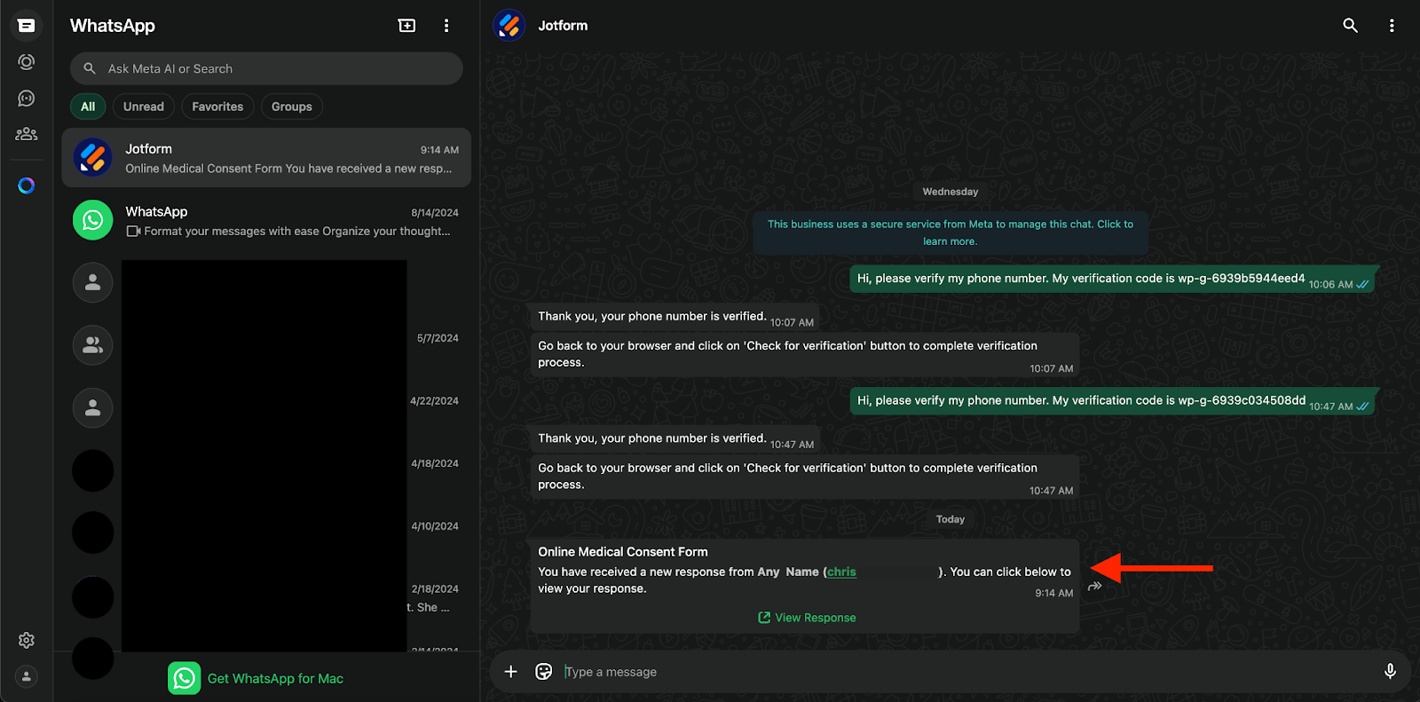The image size is (1420, 702).
Task: Open chat dated 4/18/2024
Action: (x=266, y=471)
